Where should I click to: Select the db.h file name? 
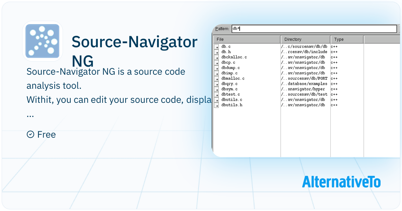tap(226, 52)
